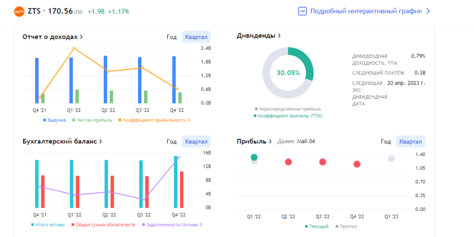Image resolution: width=474 pixels, height=237 pixels.
Task: Toggle the Выручка legend item
Action: [55, 120]
